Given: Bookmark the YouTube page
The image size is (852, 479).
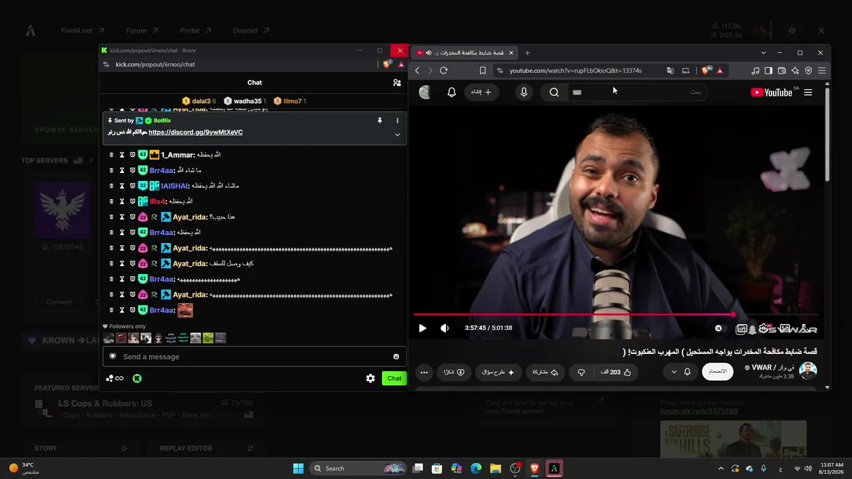Looking at the screenshot, I should tap(483, 71).
